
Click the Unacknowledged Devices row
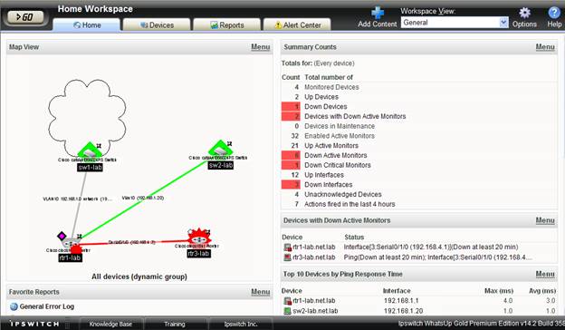[x=418, y=194]
